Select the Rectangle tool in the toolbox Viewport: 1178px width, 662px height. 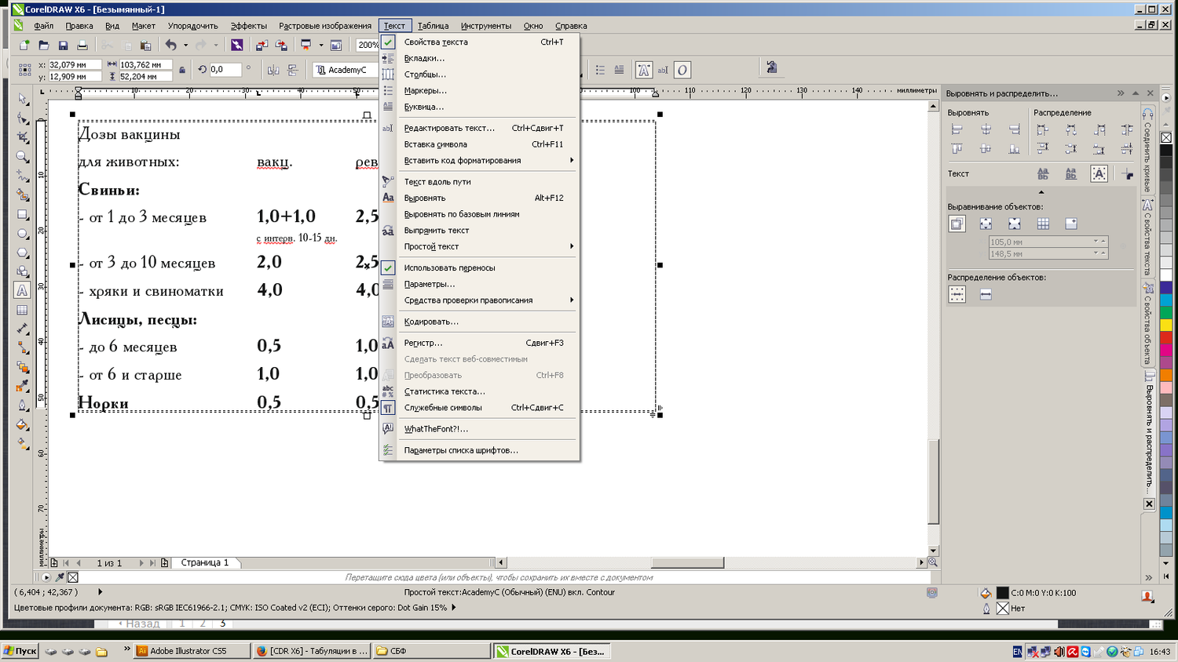pos(22,214)
